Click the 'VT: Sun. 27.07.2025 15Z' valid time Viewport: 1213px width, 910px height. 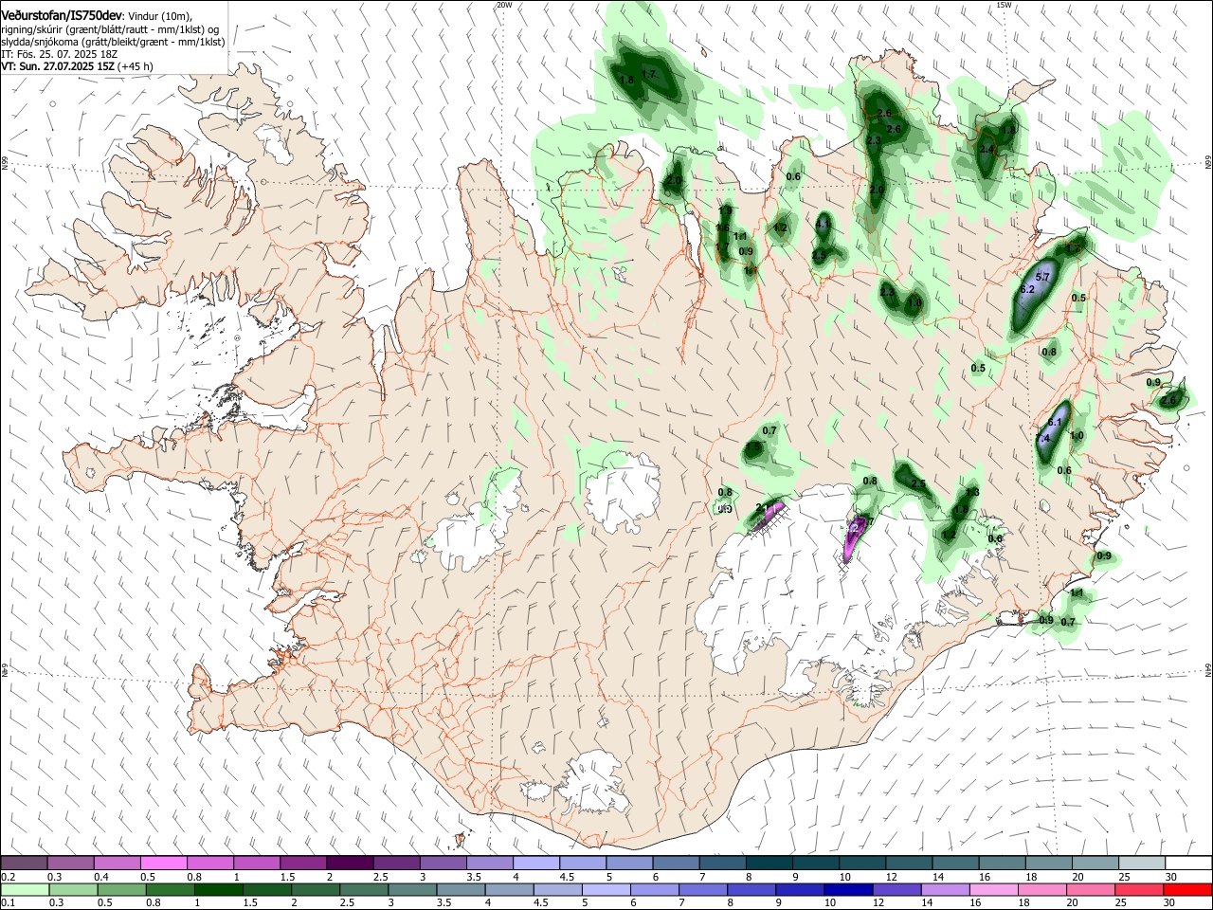[x=59, y=66]
